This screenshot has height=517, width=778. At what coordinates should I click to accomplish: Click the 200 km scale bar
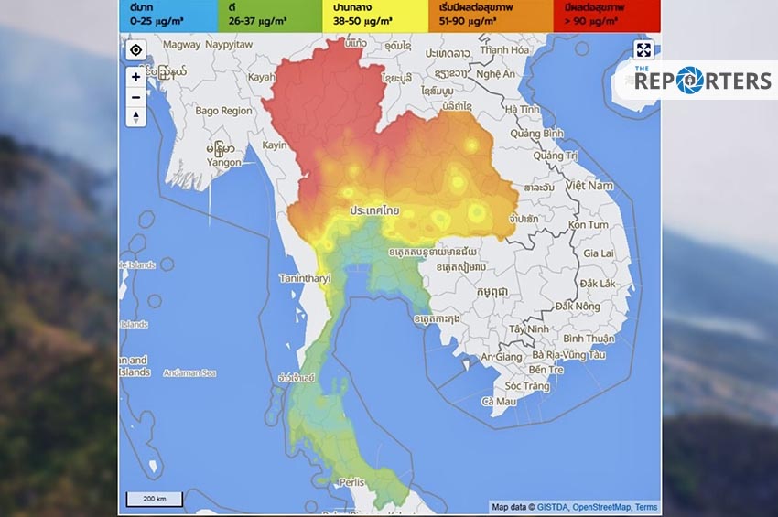point(155,499)
